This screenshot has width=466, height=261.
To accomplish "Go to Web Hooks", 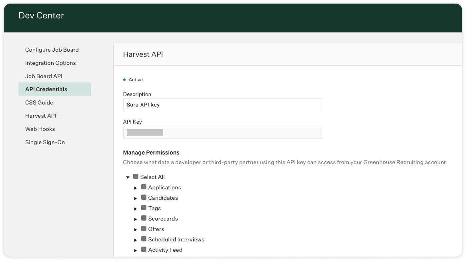I will point(40,129).
